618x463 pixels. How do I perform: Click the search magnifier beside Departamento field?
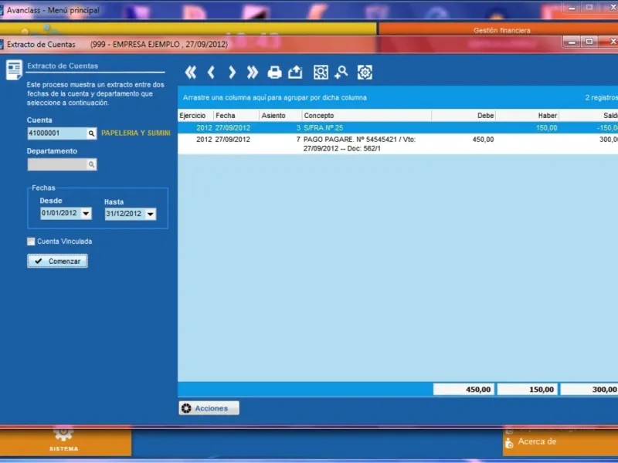click(x=91, y=164)
